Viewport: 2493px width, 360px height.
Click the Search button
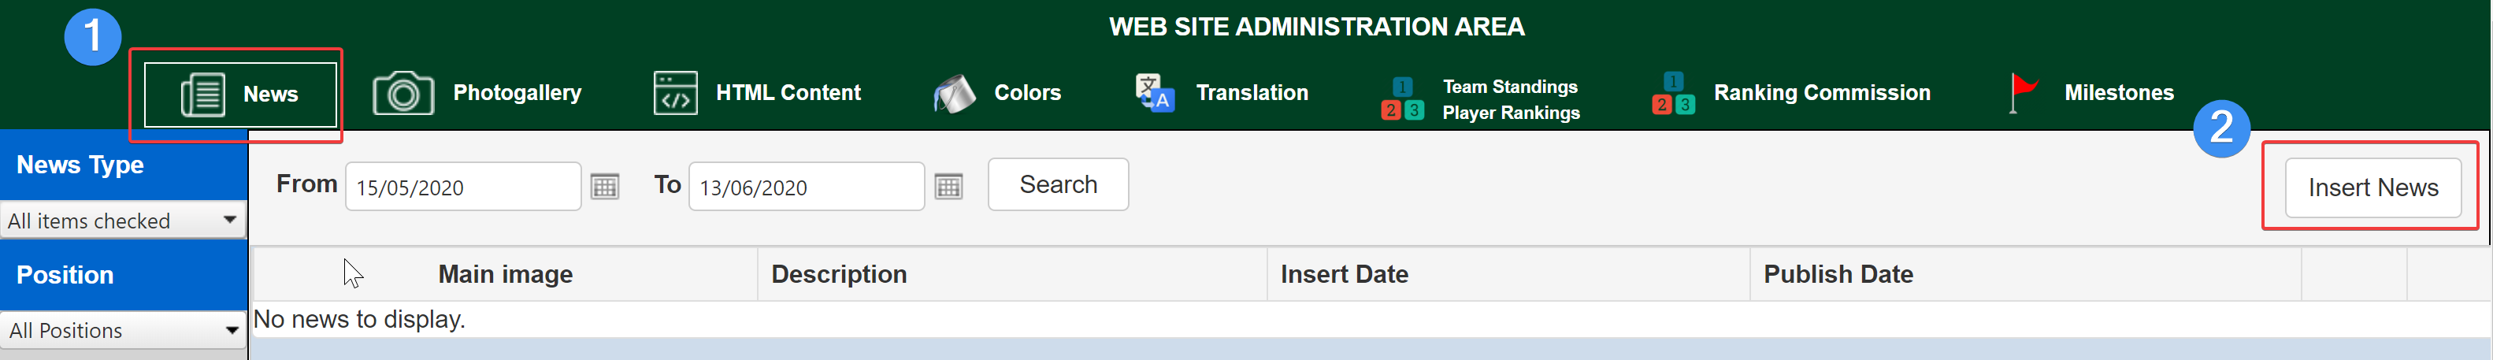click(x=1058, y=185)
